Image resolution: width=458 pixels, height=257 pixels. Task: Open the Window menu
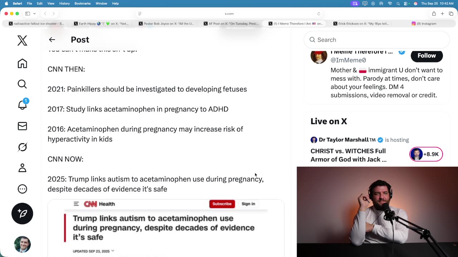coord(101,4)
